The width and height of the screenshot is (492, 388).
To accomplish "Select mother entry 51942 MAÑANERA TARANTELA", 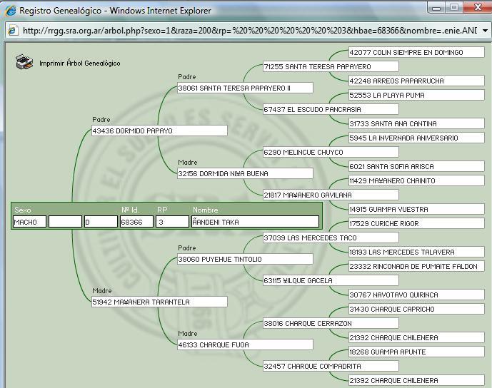I will pos(159,302).
